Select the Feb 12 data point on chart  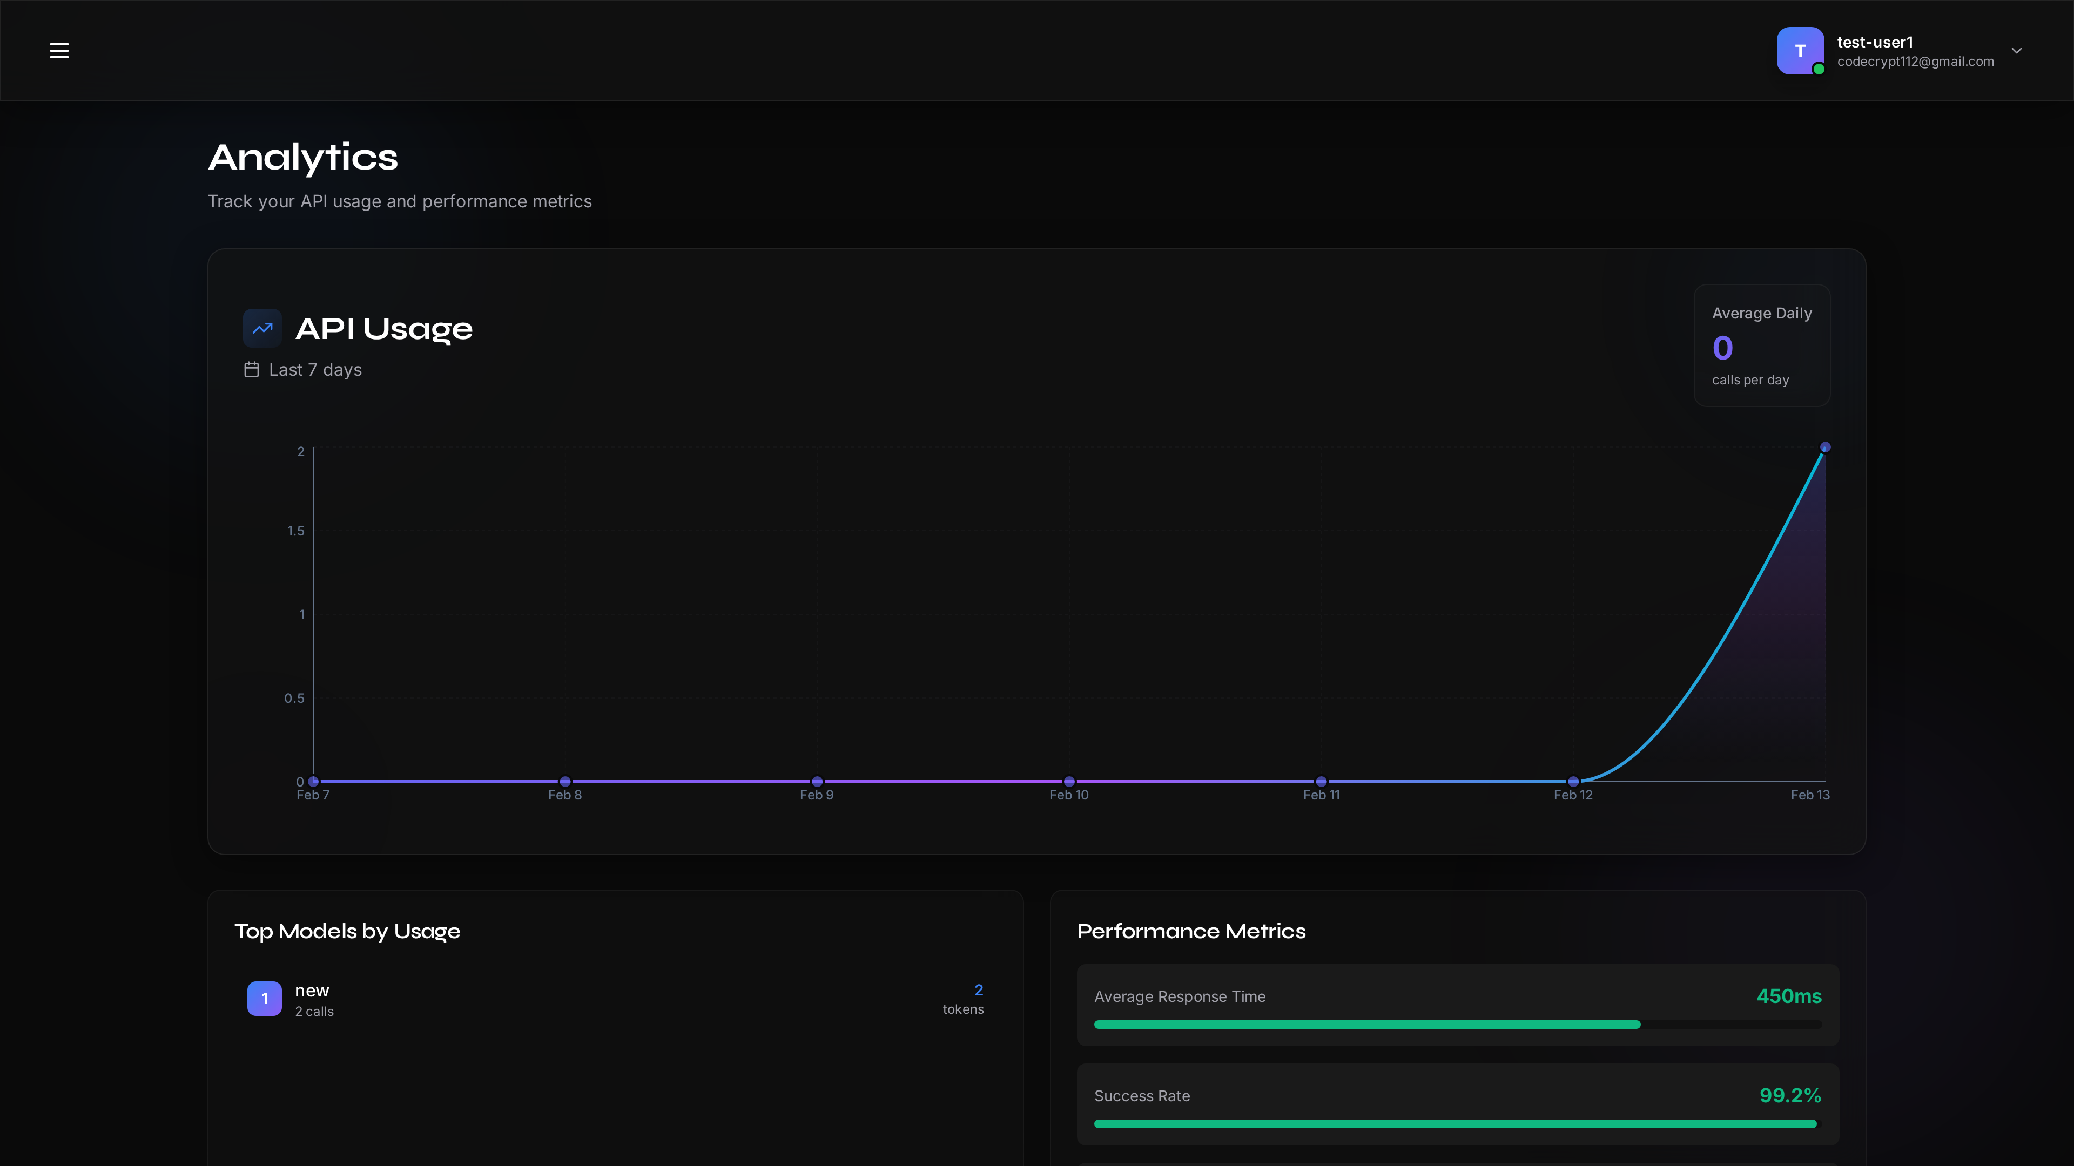pyautogui.click(x=1573, y=781)
